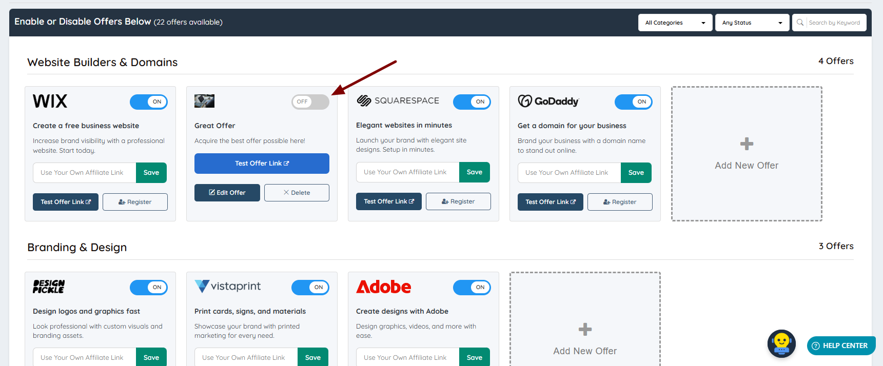Save the WIX affiliate link
Viewport: 883px width, 366px height.
(151, 173)
